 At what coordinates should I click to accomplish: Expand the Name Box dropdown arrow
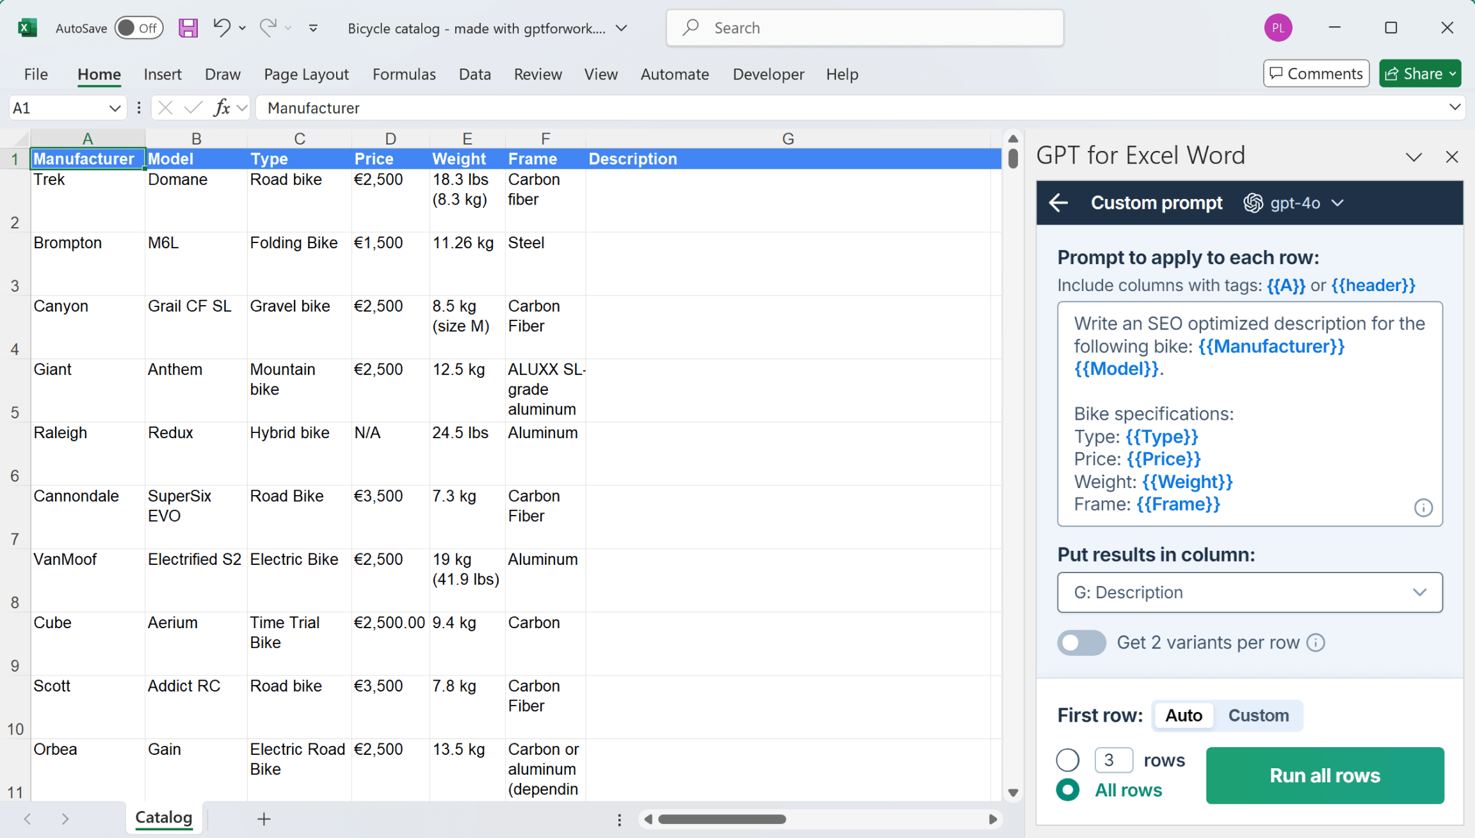(115, 108)
